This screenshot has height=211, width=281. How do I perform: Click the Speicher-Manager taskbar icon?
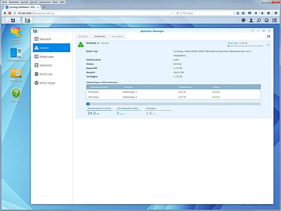tap(28, 21)
